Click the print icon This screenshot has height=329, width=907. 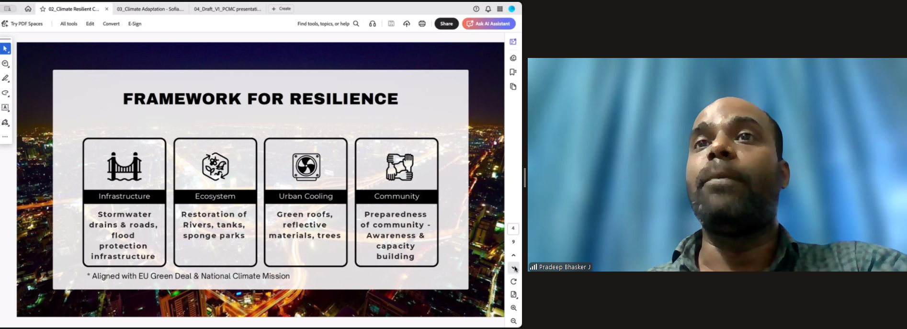[422, 24]
